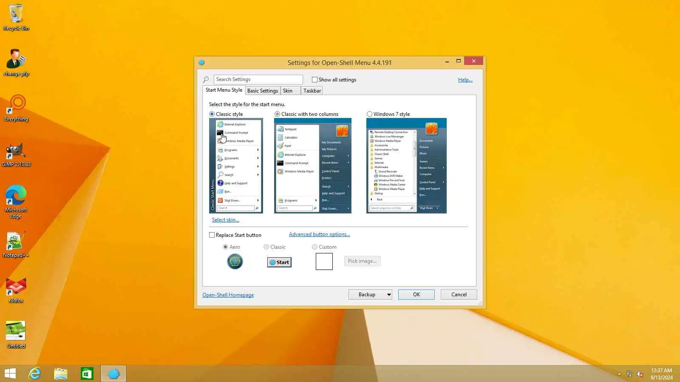Click the empty custom button image box
The width and height of the screenshot is (680, 382).
click(x=324, y=261)
